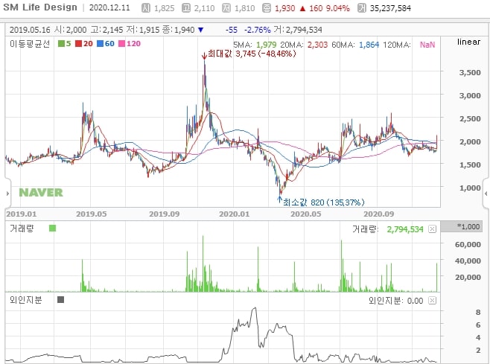Click the 60,000 volume axis label
Screen dimensions: 490x364
coord(468,245)
